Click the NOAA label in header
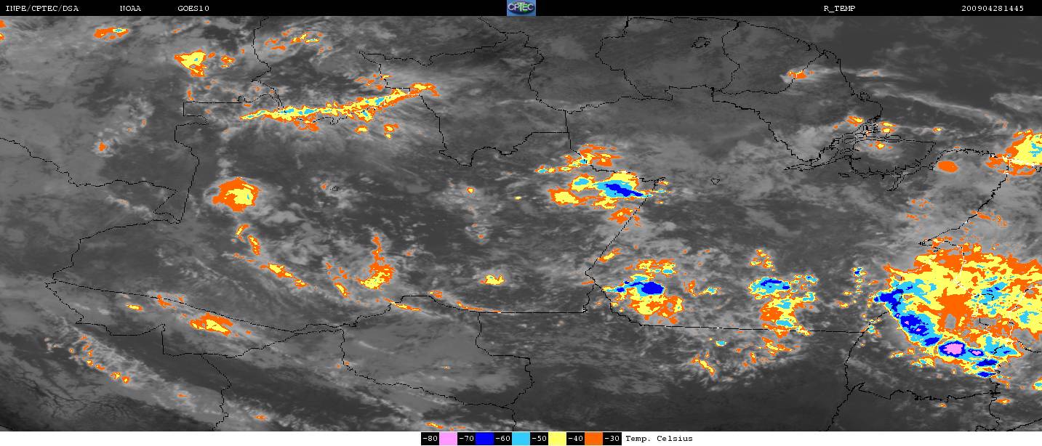 [x=130, y=9]
